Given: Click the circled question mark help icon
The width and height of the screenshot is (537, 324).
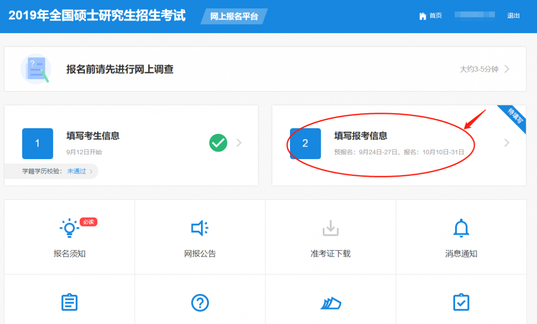Looking at the screenshot, I should pos(200,303).
